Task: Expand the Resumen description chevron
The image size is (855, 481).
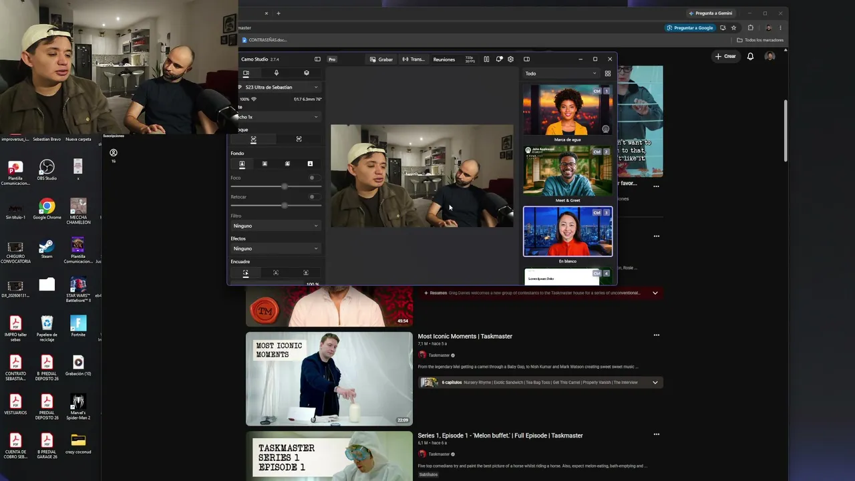Action: click(x=655, y=293)
